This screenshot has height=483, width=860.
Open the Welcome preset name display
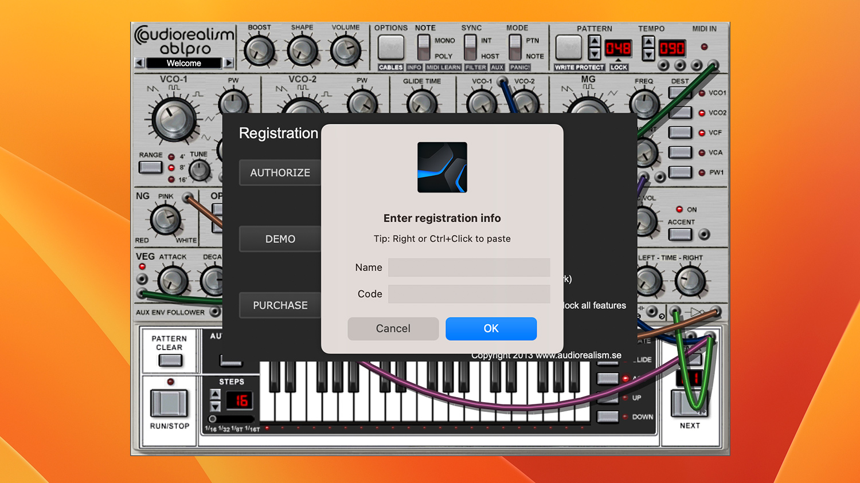[183, 63]
